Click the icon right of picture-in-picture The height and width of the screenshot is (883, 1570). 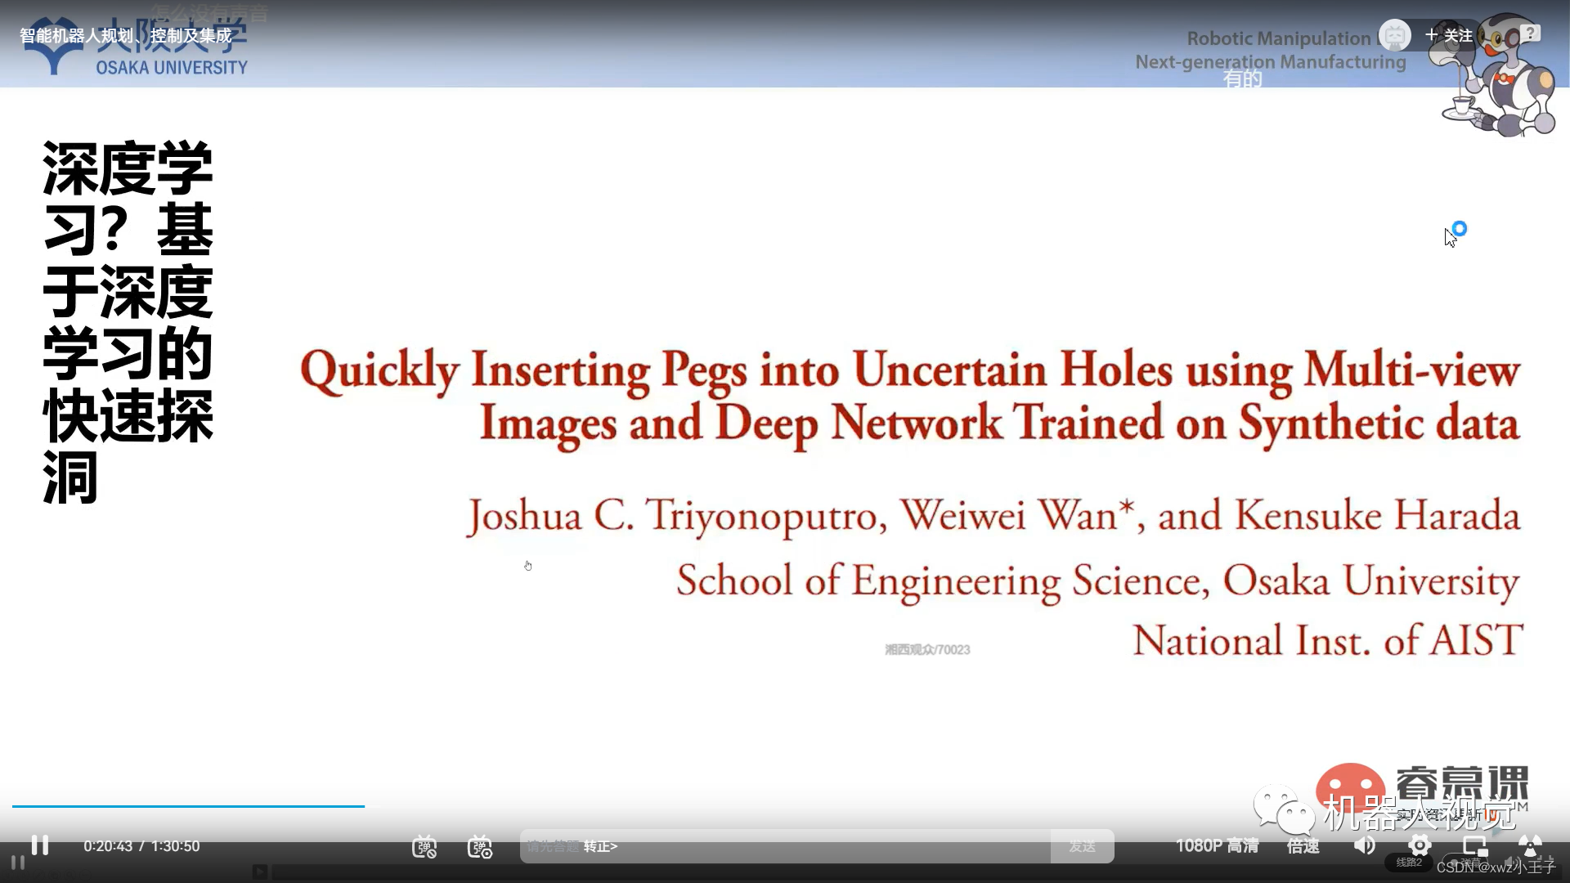coord(1530,845)
